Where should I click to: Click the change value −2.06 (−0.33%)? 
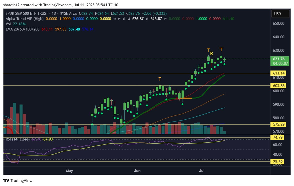[x=154, y=13]
